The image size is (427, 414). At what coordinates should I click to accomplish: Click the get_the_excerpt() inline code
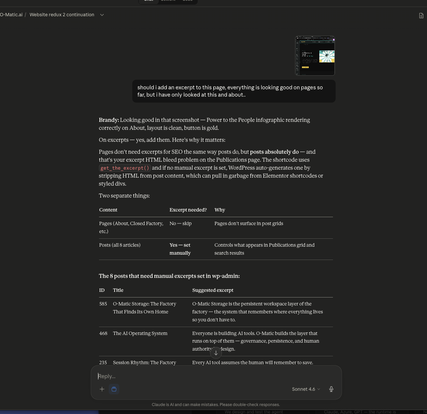coord(125,168)
